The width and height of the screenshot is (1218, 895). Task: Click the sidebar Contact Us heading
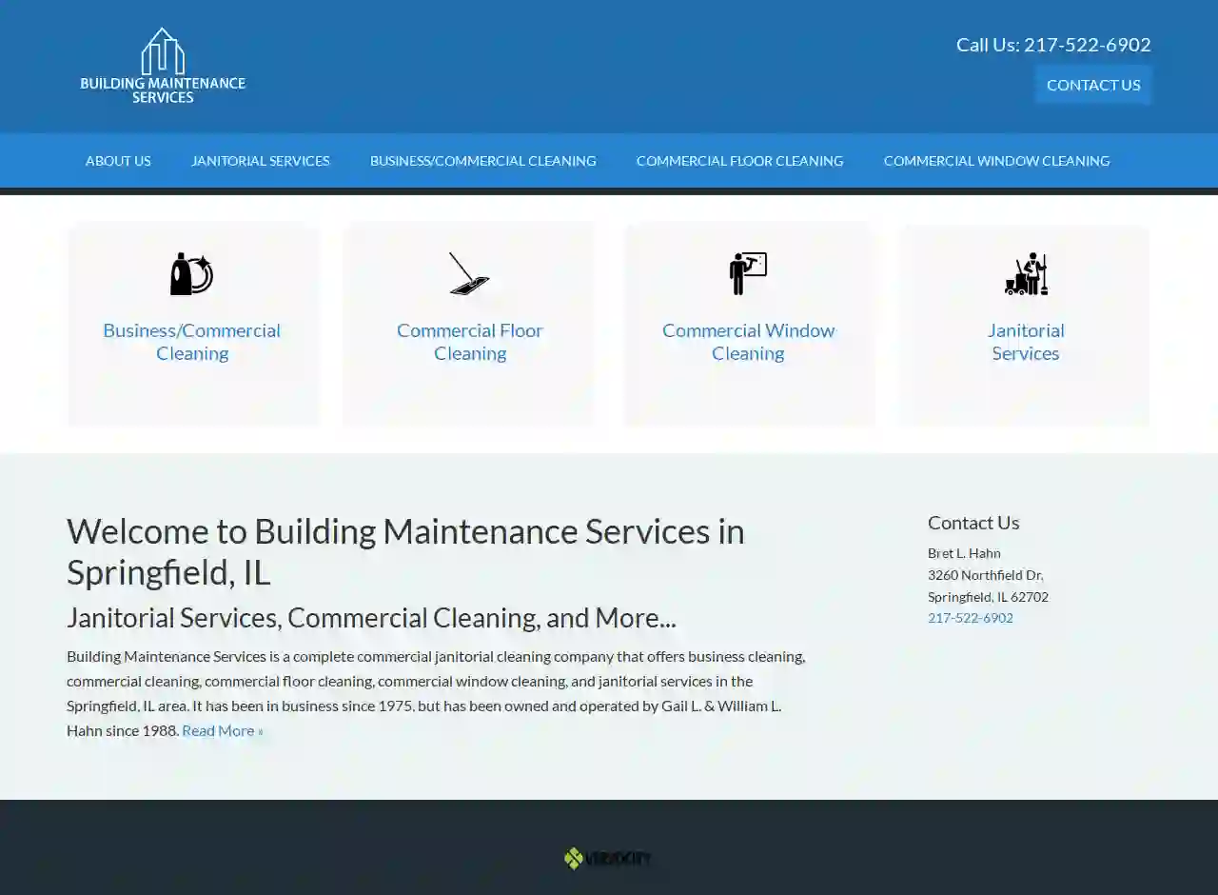click(x=973, y=523)
